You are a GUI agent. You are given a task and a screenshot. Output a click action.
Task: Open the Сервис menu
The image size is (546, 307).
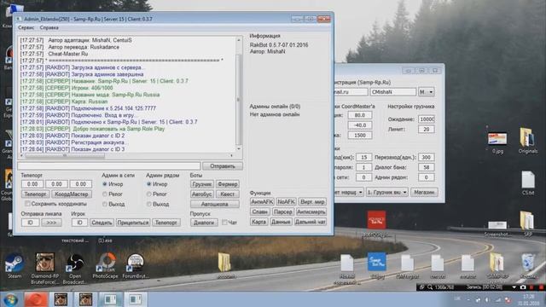[x=26, y=27]
